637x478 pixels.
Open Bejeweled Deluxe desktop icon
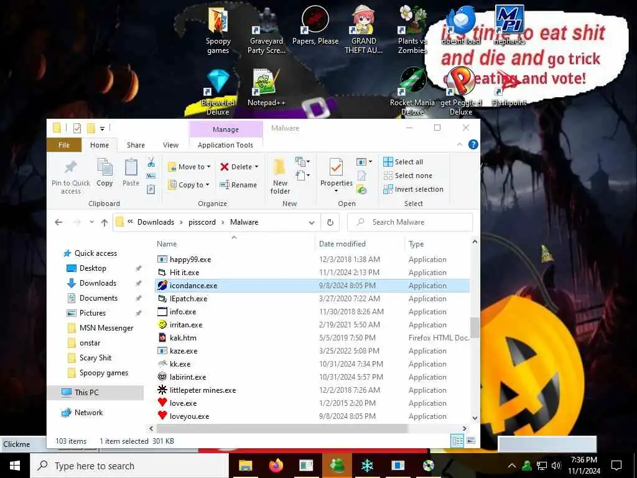[x=218, y=92]
